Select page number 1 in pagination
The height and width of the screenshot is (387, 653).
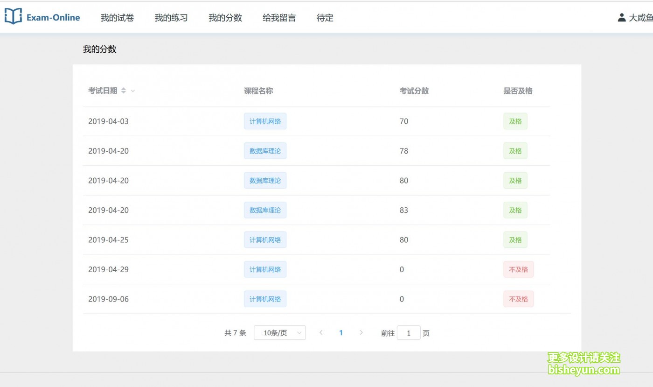(x=341, y=333)
